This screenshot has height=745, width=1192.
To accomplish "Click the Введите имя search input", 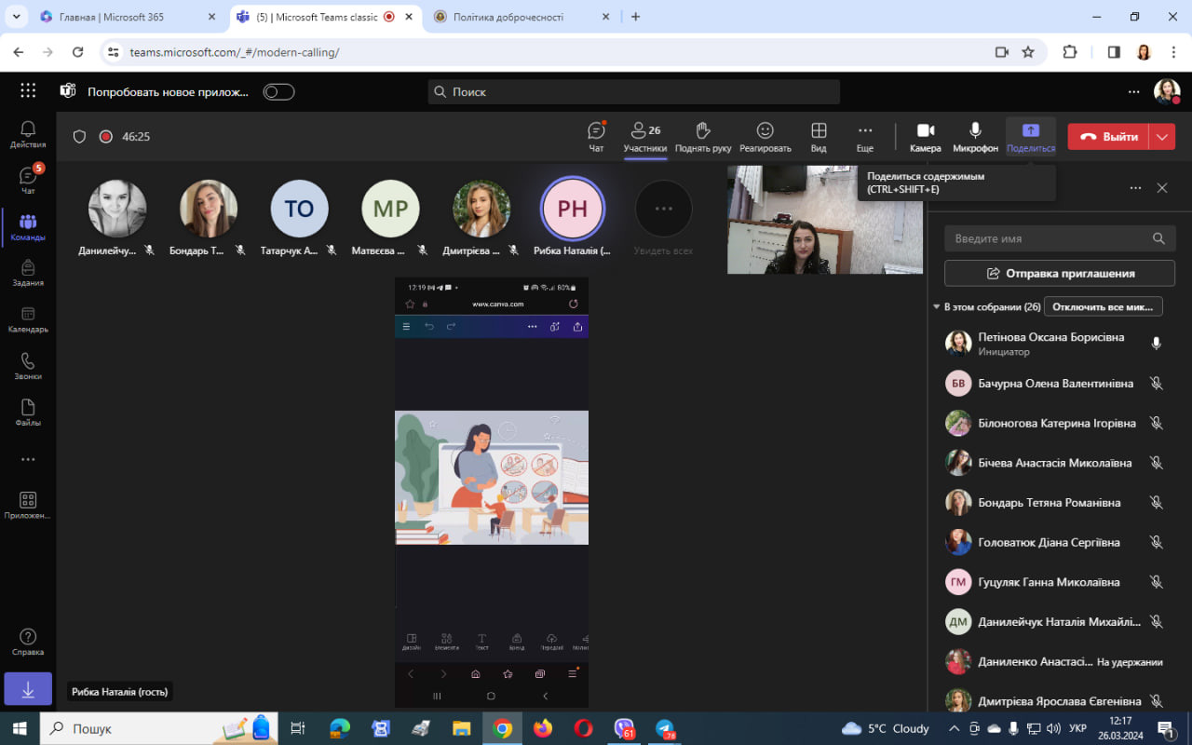I will click(1059, 238).
